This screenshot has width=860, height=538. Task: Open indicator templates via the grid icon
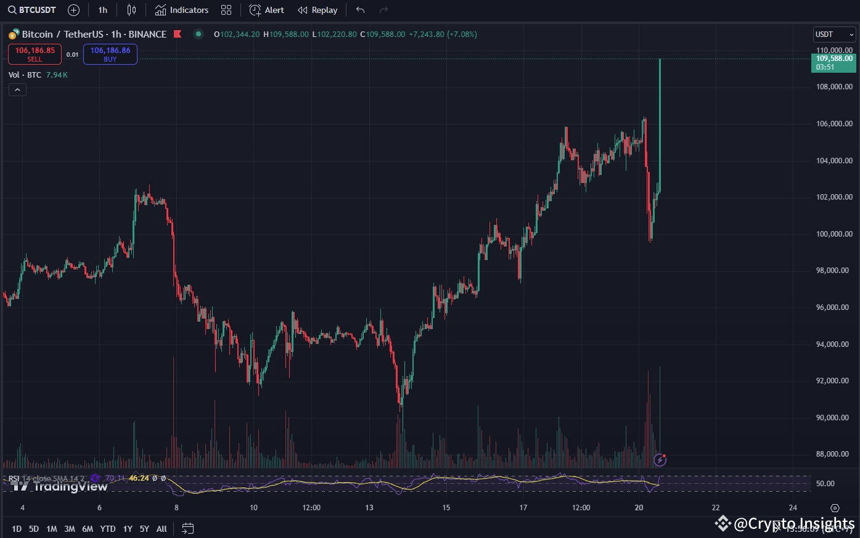click(x=226, y=10)
